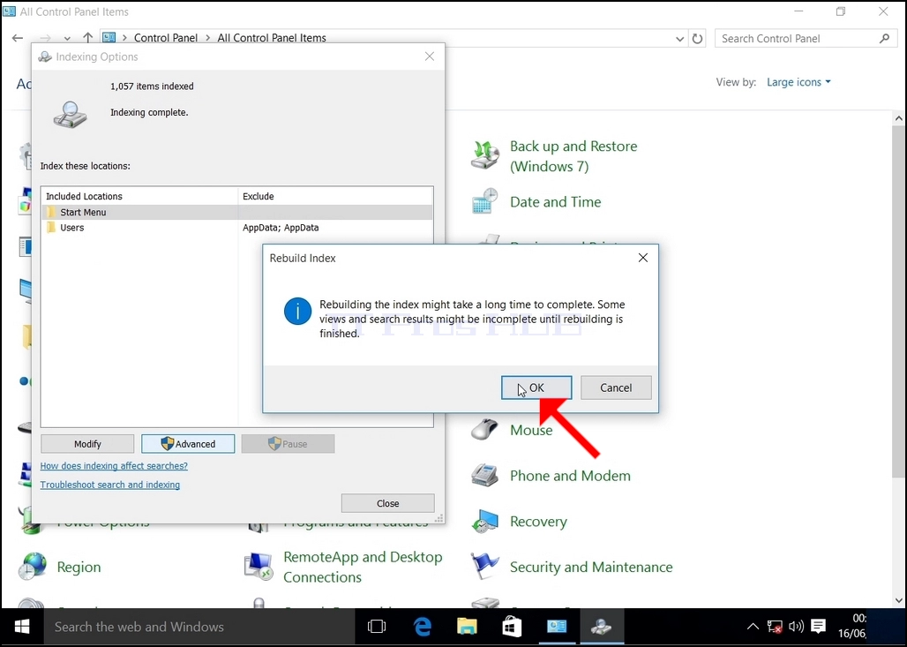
Task: Open the Mouse settings icon
Action: [x=484, y=429]
